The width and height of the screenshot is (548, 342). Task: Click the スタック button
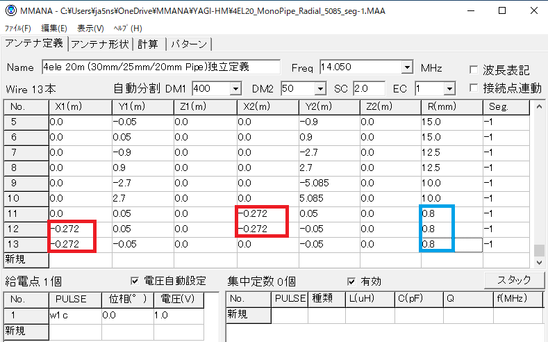click(x=513, y=280)
